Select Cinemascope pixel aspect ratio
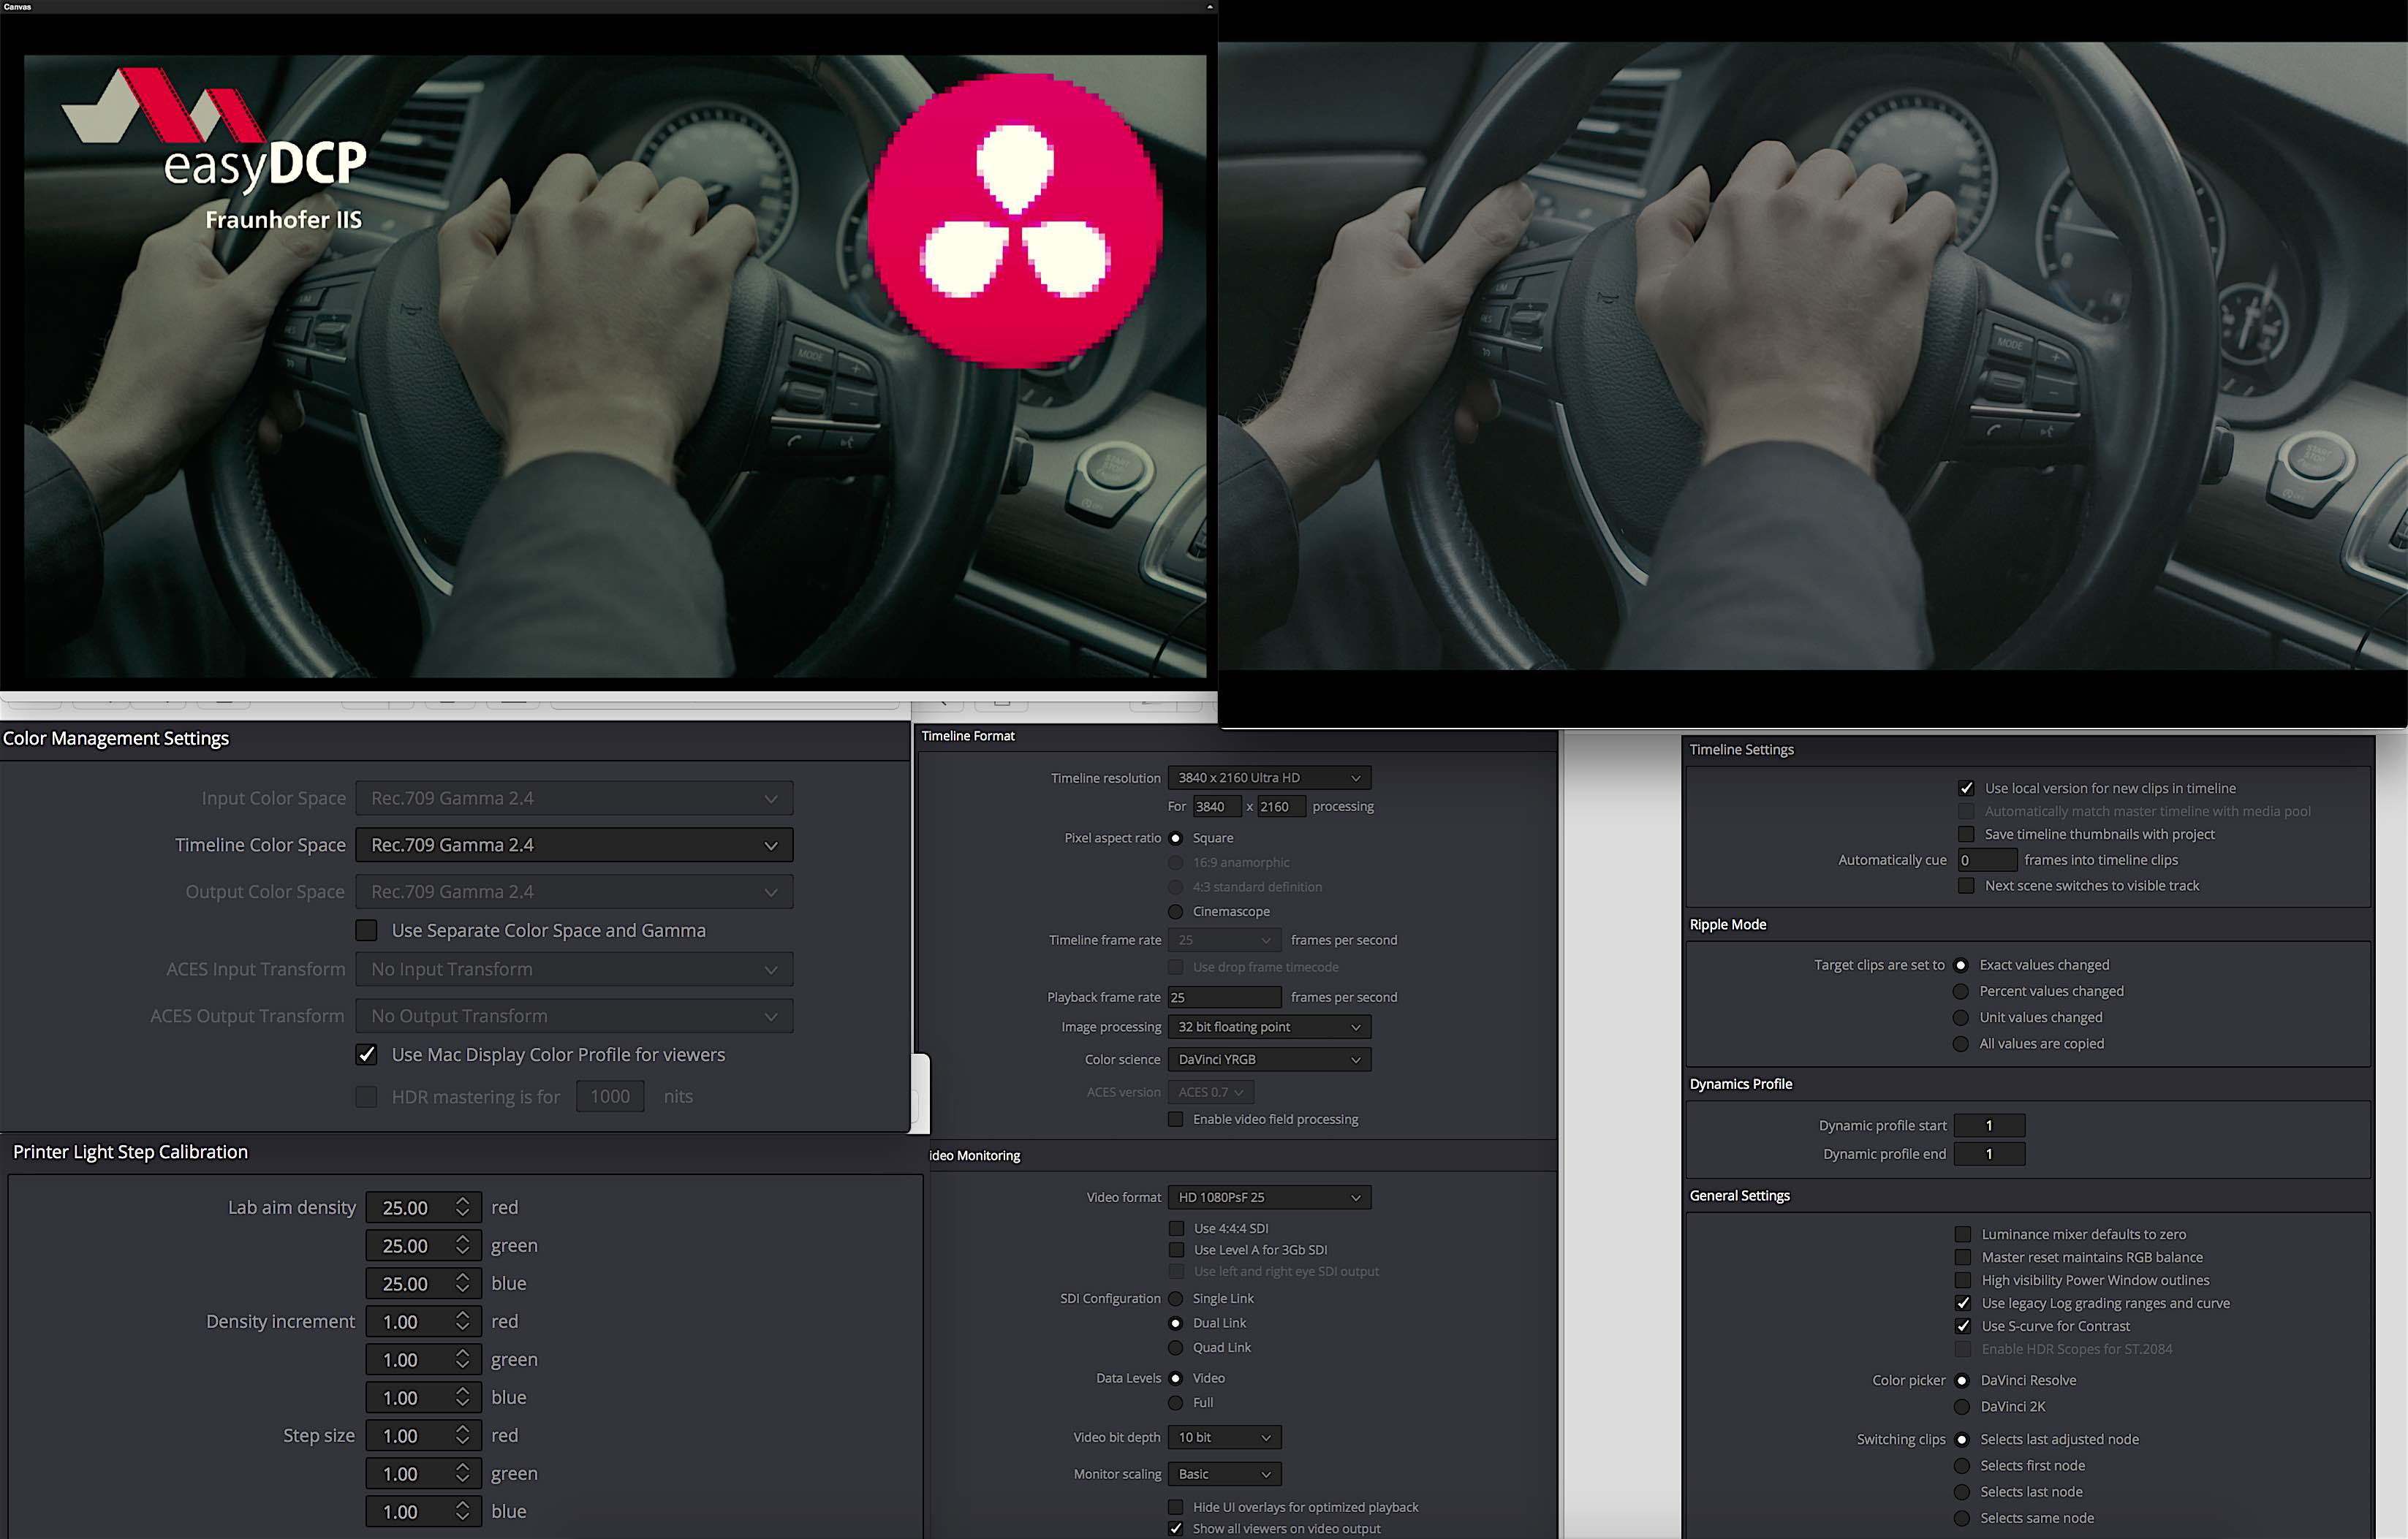Viewport: 2408px width, 1539px height. pos(1176,911)
